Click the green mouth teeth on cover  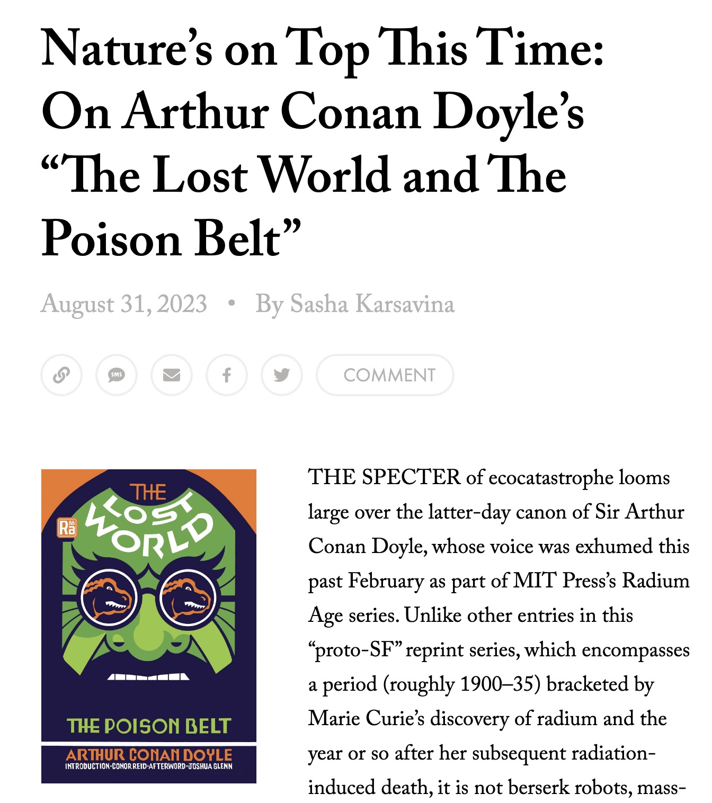(x=149, y=676)
